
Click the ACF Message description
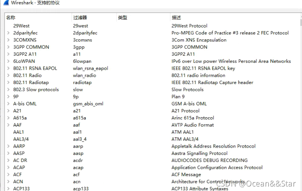tap(186, 175)
